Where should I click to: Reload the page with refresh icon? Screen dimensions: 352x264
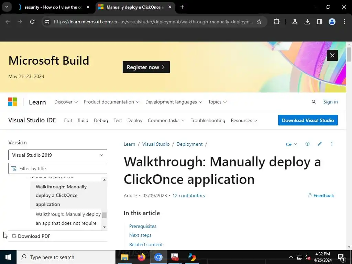(32, 22)
